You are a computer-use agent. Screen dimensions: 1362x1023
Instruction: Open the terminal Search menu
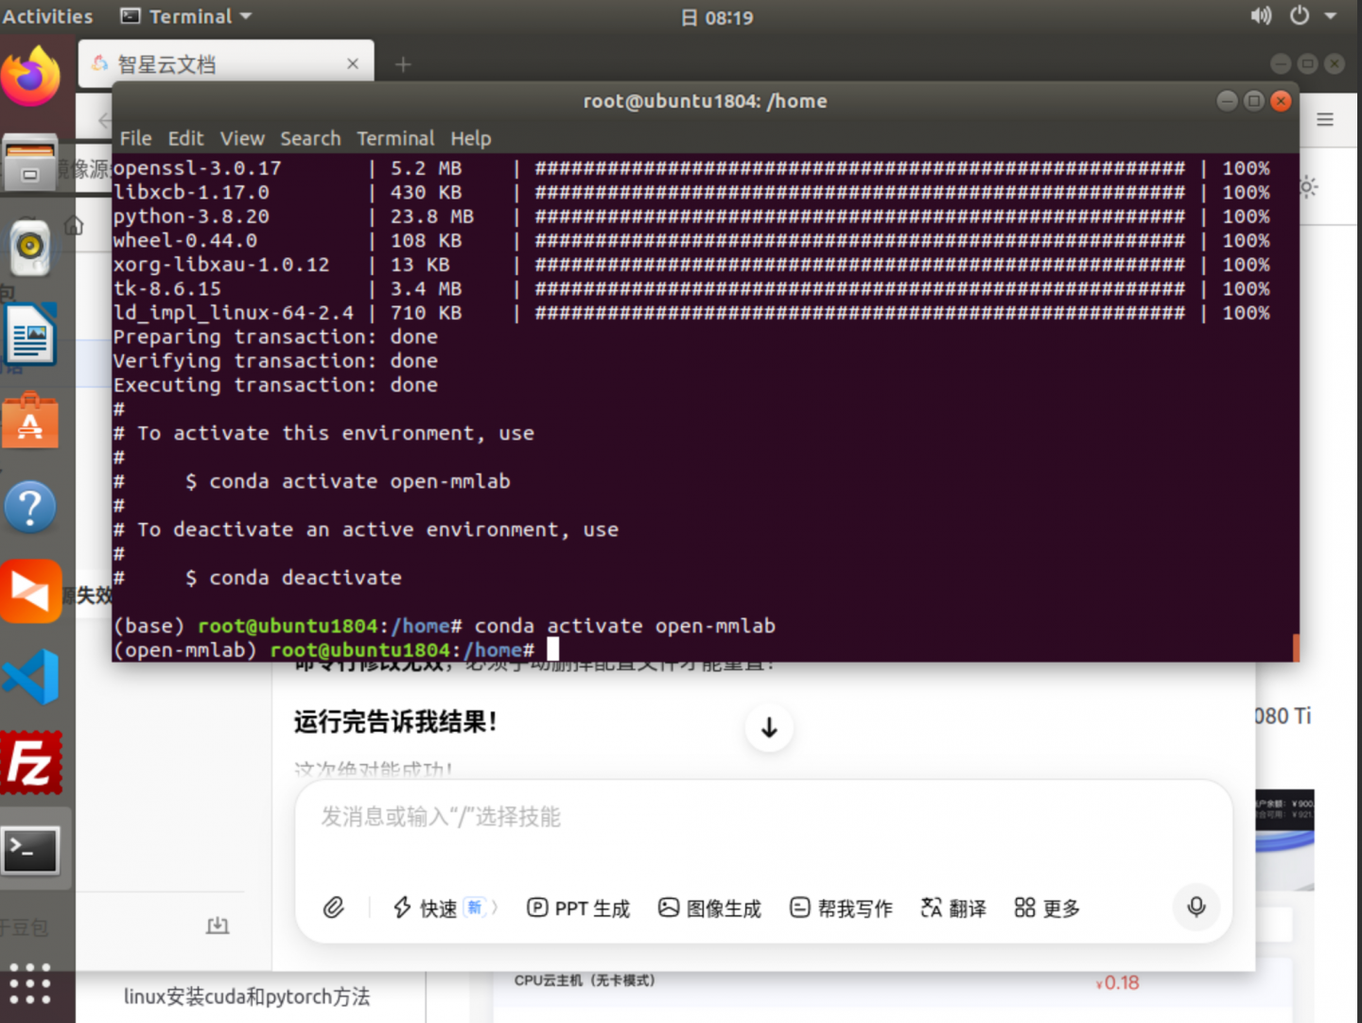pos(309,138)
